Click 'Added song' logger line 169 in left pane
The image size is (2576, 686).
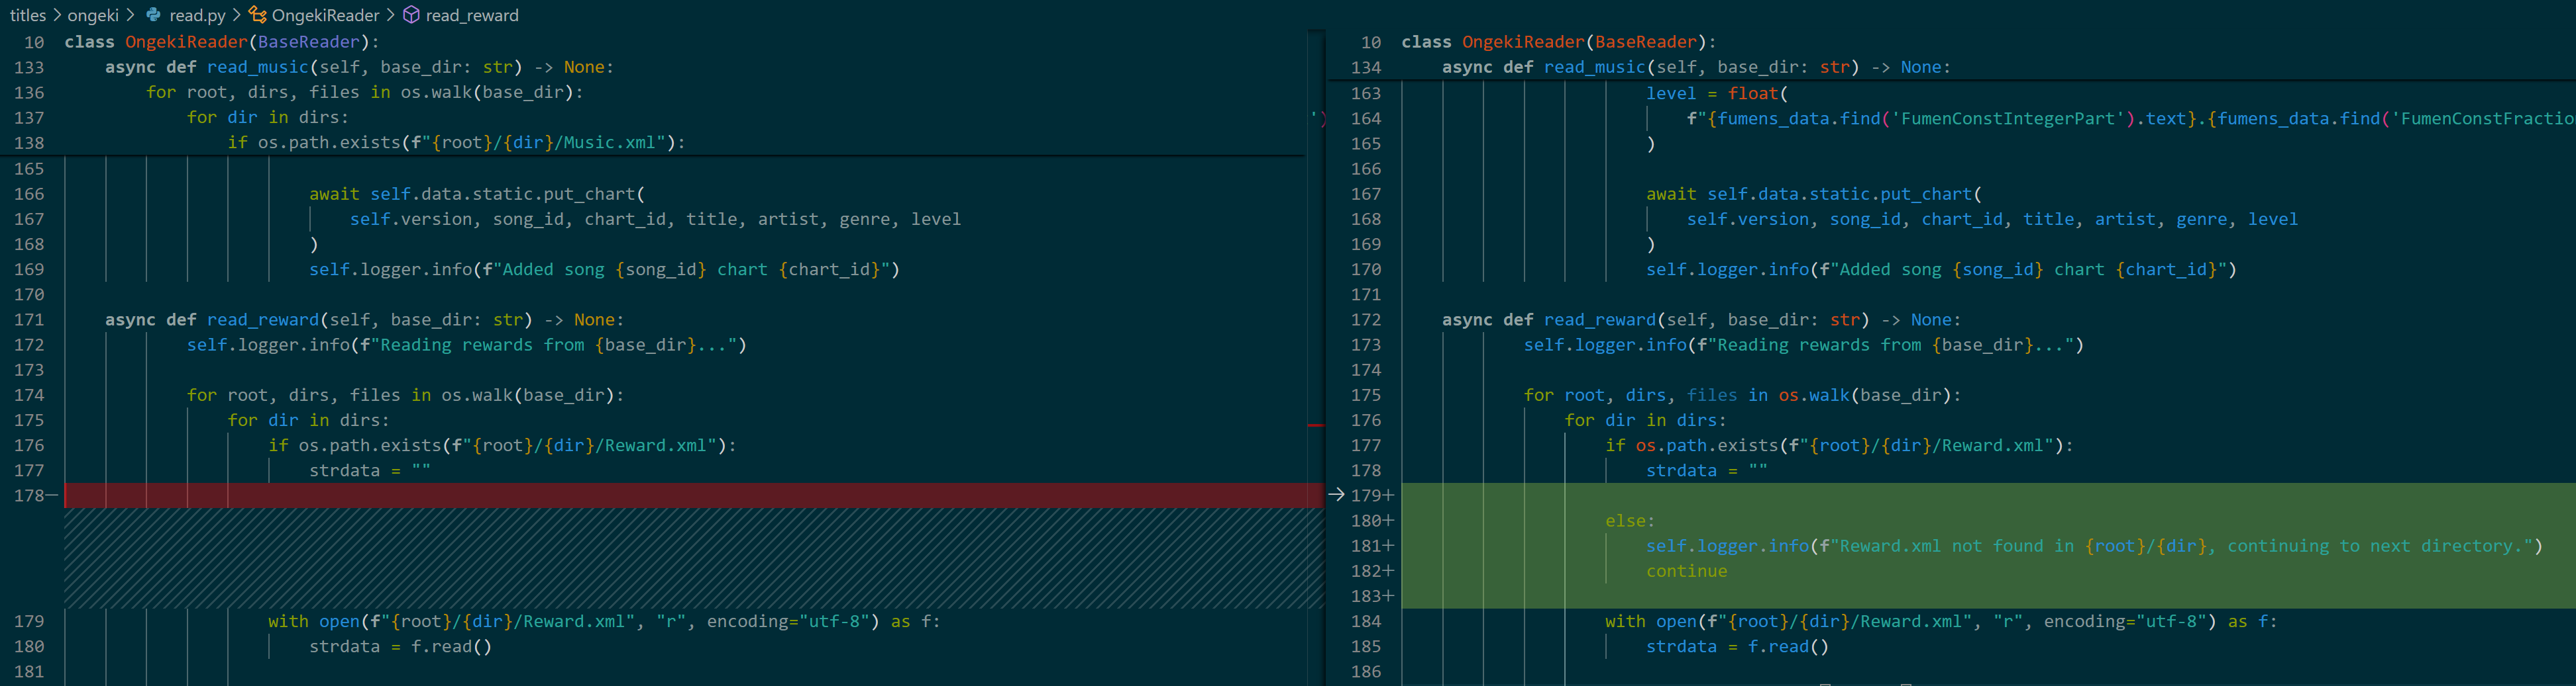click(x=604, y=270)
